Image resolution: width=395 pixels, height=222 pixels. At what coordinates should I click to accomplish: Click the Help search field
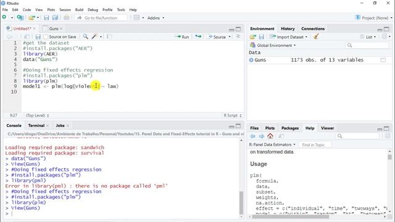click(x=357, y=136)
